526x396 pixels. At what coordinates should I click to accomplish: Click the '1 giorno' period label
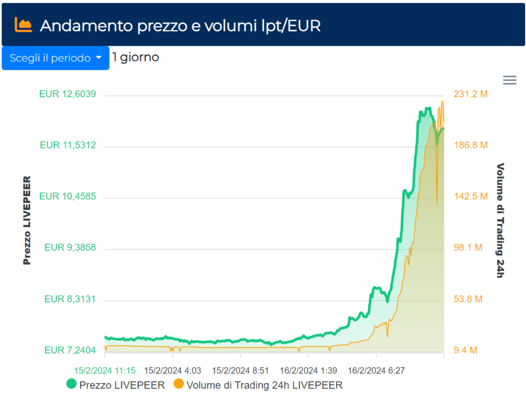(x=136, y=57)
